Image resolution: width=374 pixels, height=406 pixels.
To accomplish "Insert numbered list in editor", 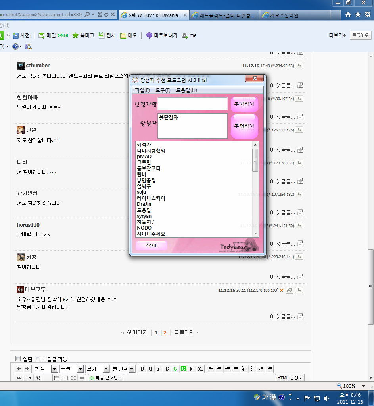I will coord(244,369).
